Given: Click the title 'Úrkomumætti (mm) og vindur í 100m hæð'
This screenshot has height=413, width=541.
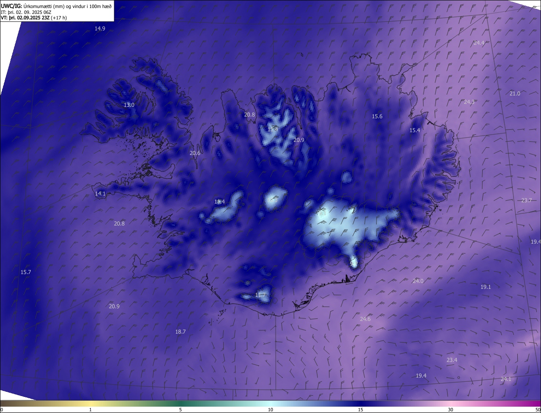Looking at the screenshot, I should click(67, 5).
